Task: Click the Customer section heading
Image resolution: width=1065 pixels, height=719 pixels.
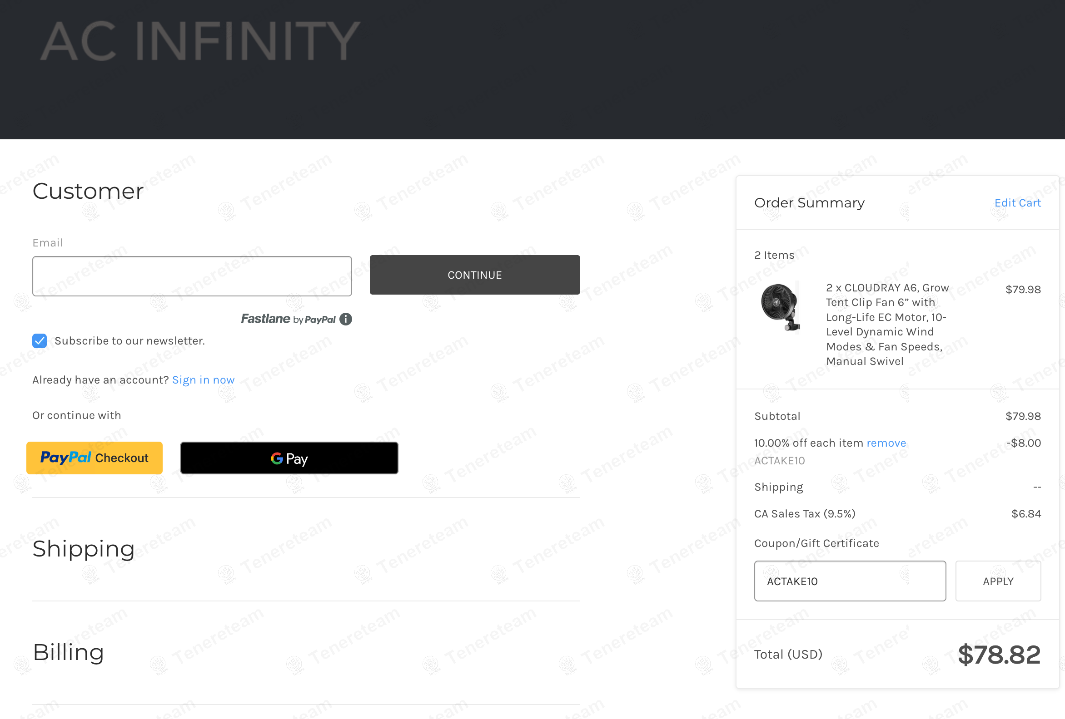Action: coord(88,191)
